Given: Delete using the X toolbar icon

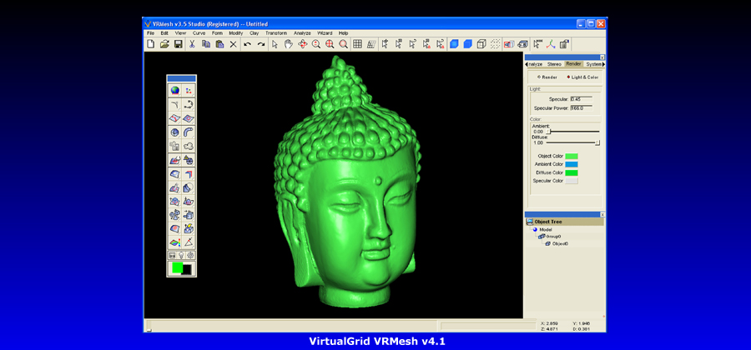Looking at the screenshot, I should [234, 44].
